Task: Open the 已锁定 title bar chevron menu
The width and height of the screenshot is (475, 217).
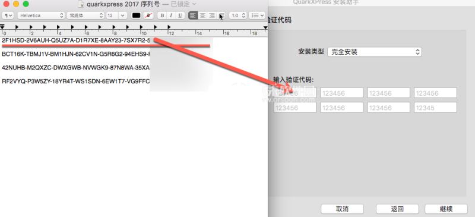Action: pos(194,4)
